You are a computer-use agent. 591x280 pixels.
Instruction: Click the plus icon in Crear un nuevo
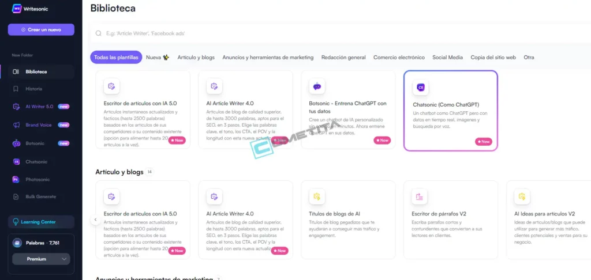23,29
